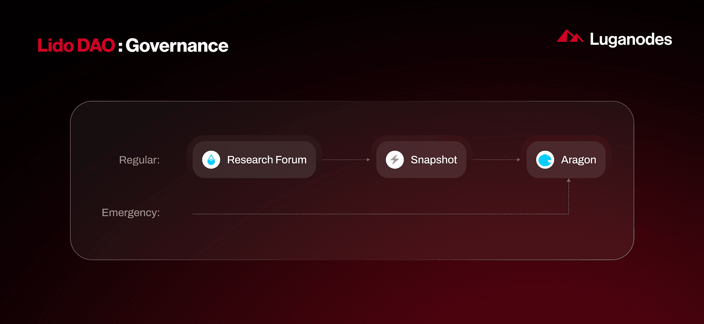Click the Governance heading text
The width and height of the screenshot is (704, 324).
(x=177, y=45)
